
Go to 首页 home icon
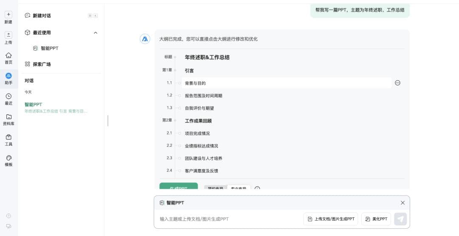tap(8, 55)
